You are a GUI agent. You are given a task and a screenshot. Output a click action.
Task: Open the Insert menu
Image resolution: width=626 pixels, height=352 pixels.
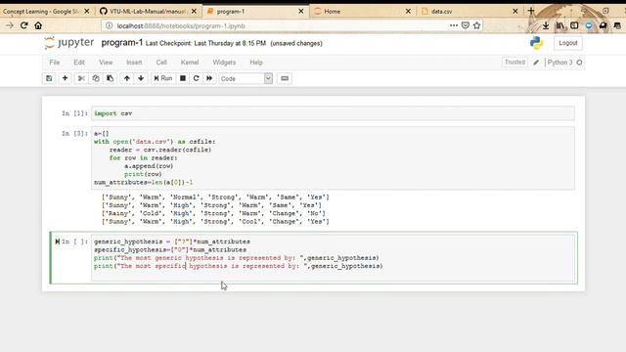(134, 63)
